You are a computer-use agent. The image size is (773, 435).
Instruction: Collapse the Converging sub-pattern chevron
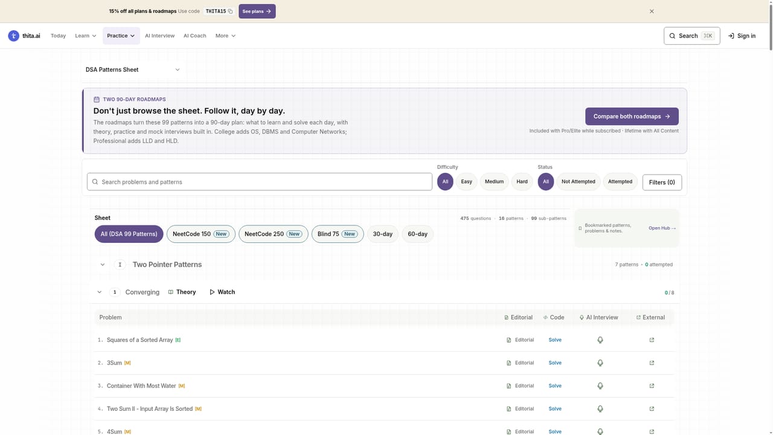tap(100, 292)
